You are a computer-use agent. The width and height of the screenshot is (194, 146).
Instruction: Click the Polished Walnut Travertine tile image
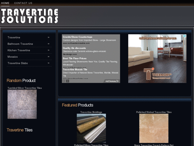[154, 128]
